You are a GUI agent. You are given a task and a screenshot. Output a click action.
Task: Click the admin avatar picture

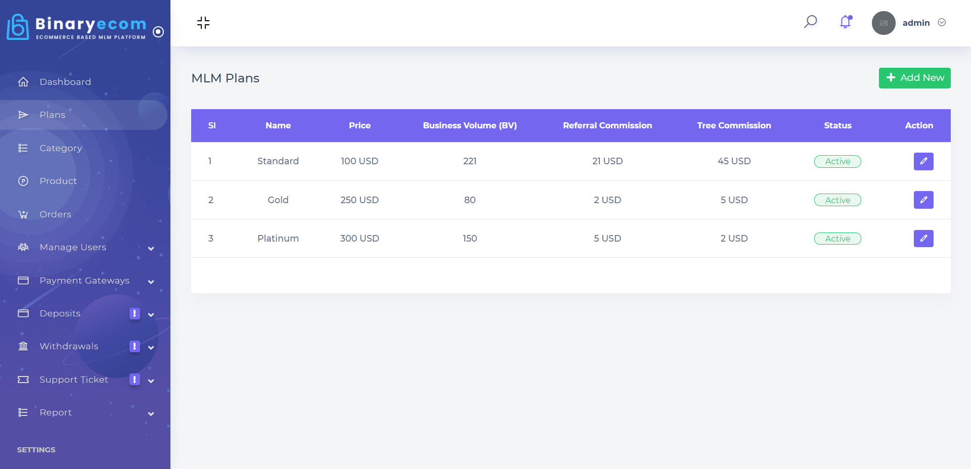pos(883,23)
